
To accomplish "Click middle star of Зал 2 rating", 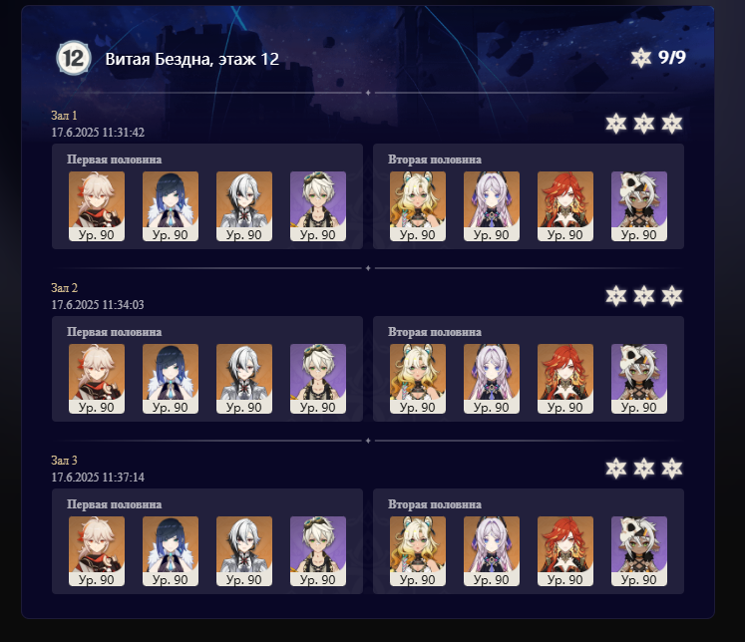I will (644, 296).
